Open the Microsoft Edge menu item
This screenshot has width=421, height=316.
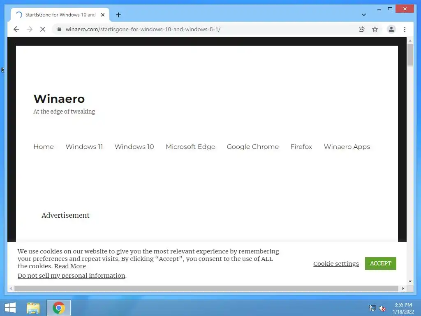click(x=190, y=147)
